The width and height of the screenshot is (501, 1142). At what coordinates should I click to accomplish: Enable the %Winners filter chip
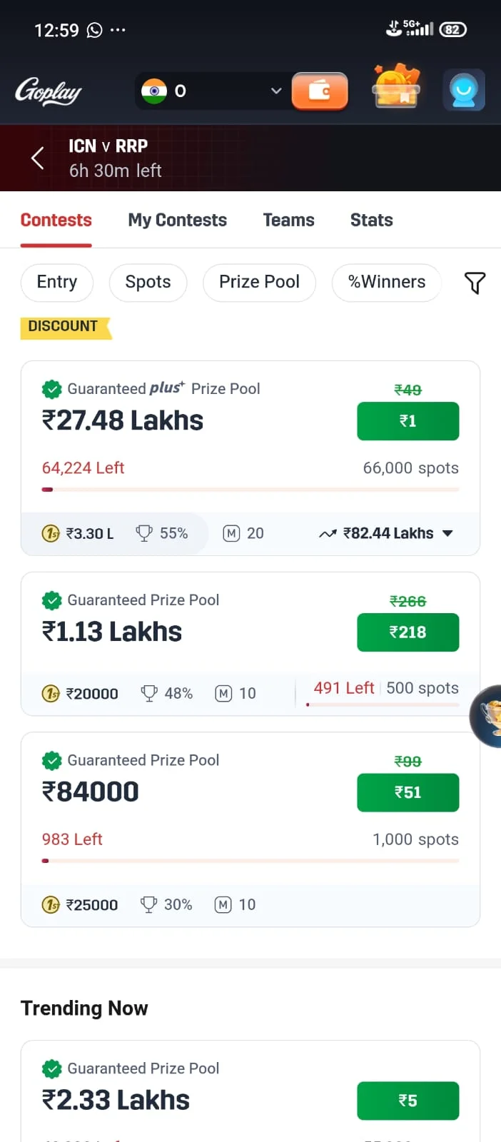386,283
